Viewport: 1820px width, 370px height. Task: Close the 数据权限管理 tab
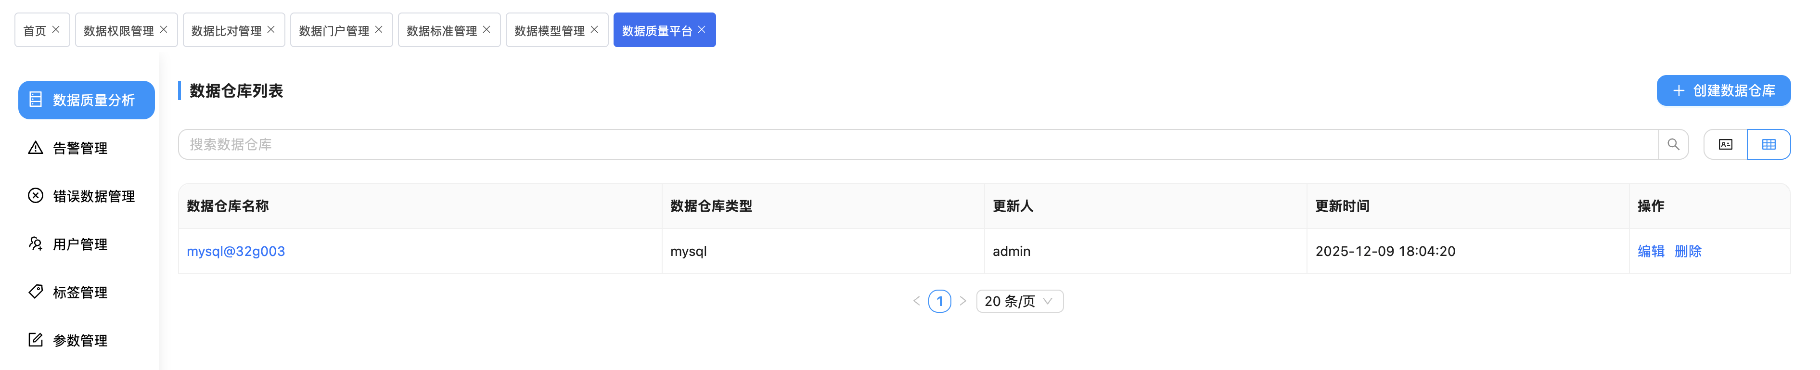coord(164,30)
